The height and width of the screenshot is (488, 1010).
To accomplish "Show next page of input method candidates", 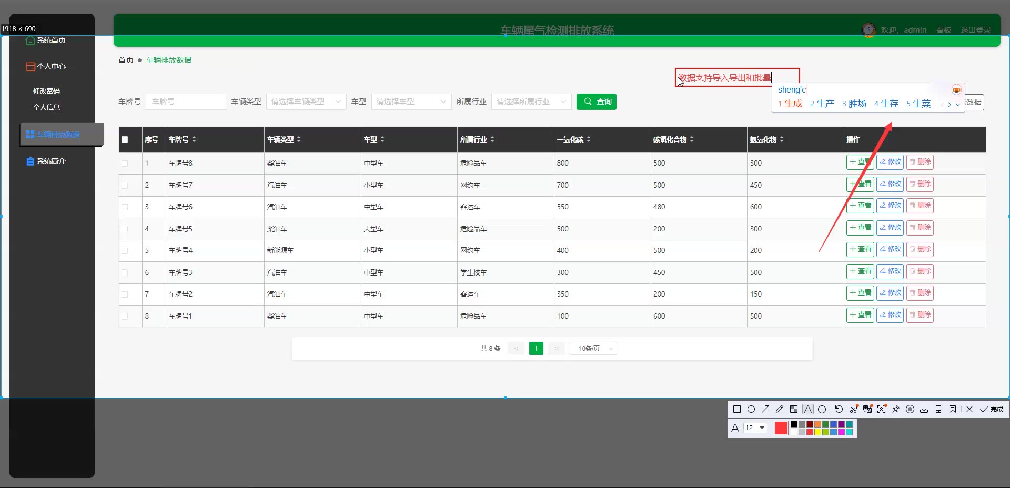I will [x=950, y=104].
